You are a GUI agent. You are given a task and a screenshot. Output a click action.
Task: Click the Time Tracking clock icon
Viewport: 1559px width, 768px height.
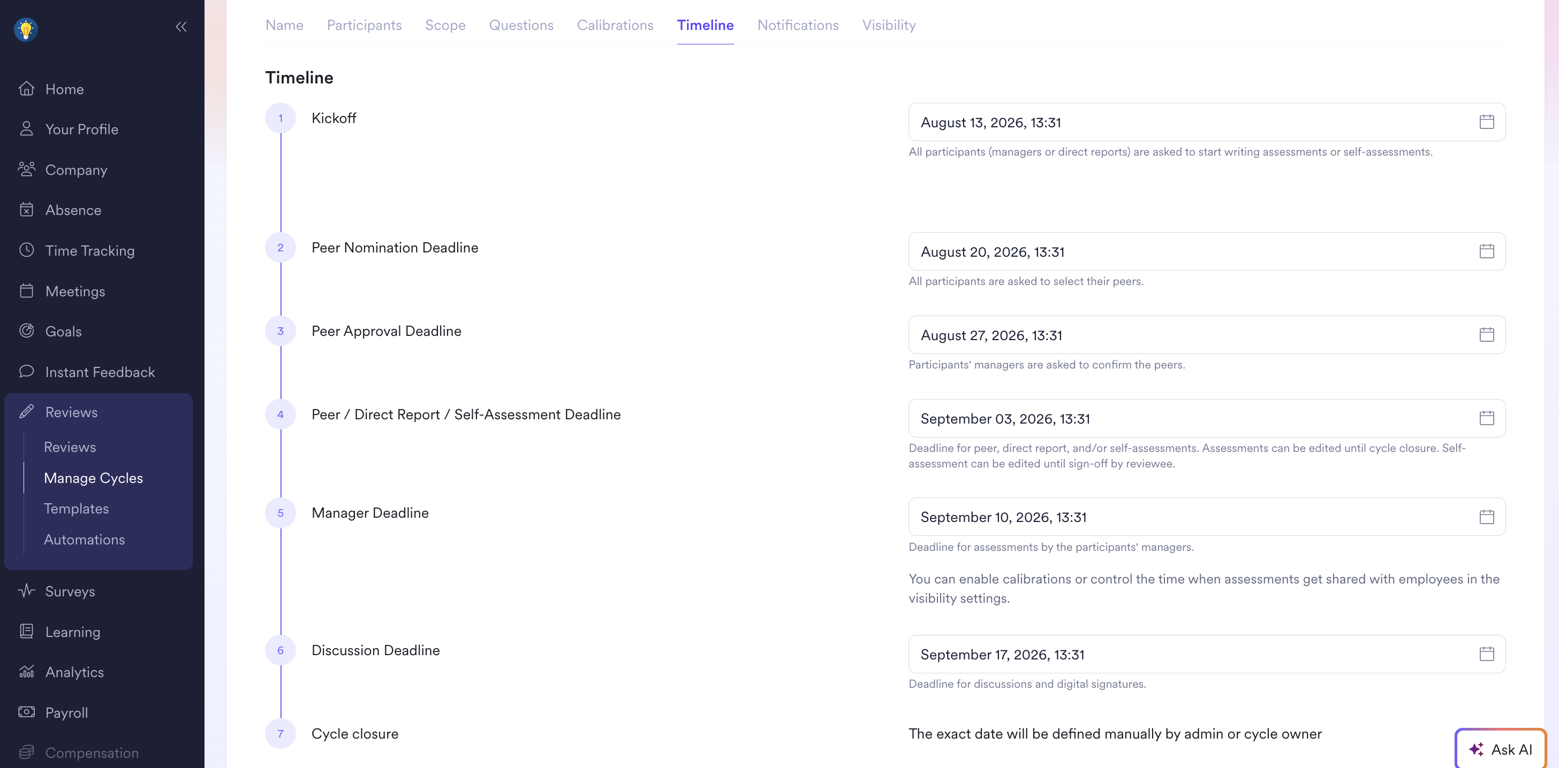(27, 250)
